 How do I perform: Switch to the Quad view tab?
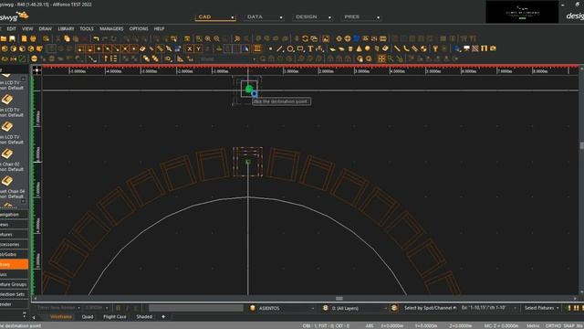[x=88, y=317]
